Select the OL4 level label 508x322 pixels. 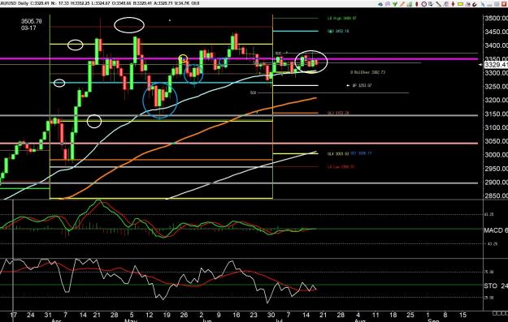click(x=338, y=154)
